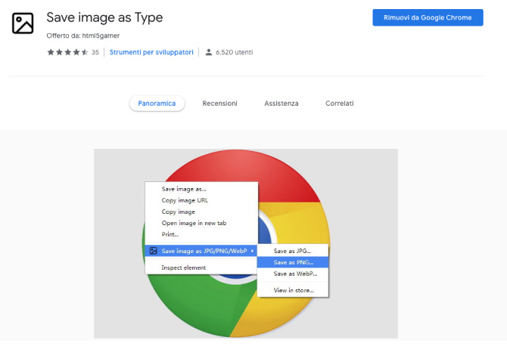Click the star rating icons
507x346 pixels.
click(67, 52)
